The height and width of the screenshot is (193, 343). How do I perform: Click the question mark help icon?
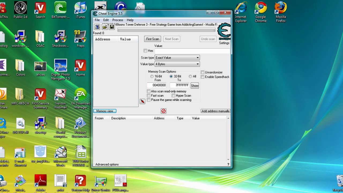pos(228,165)
